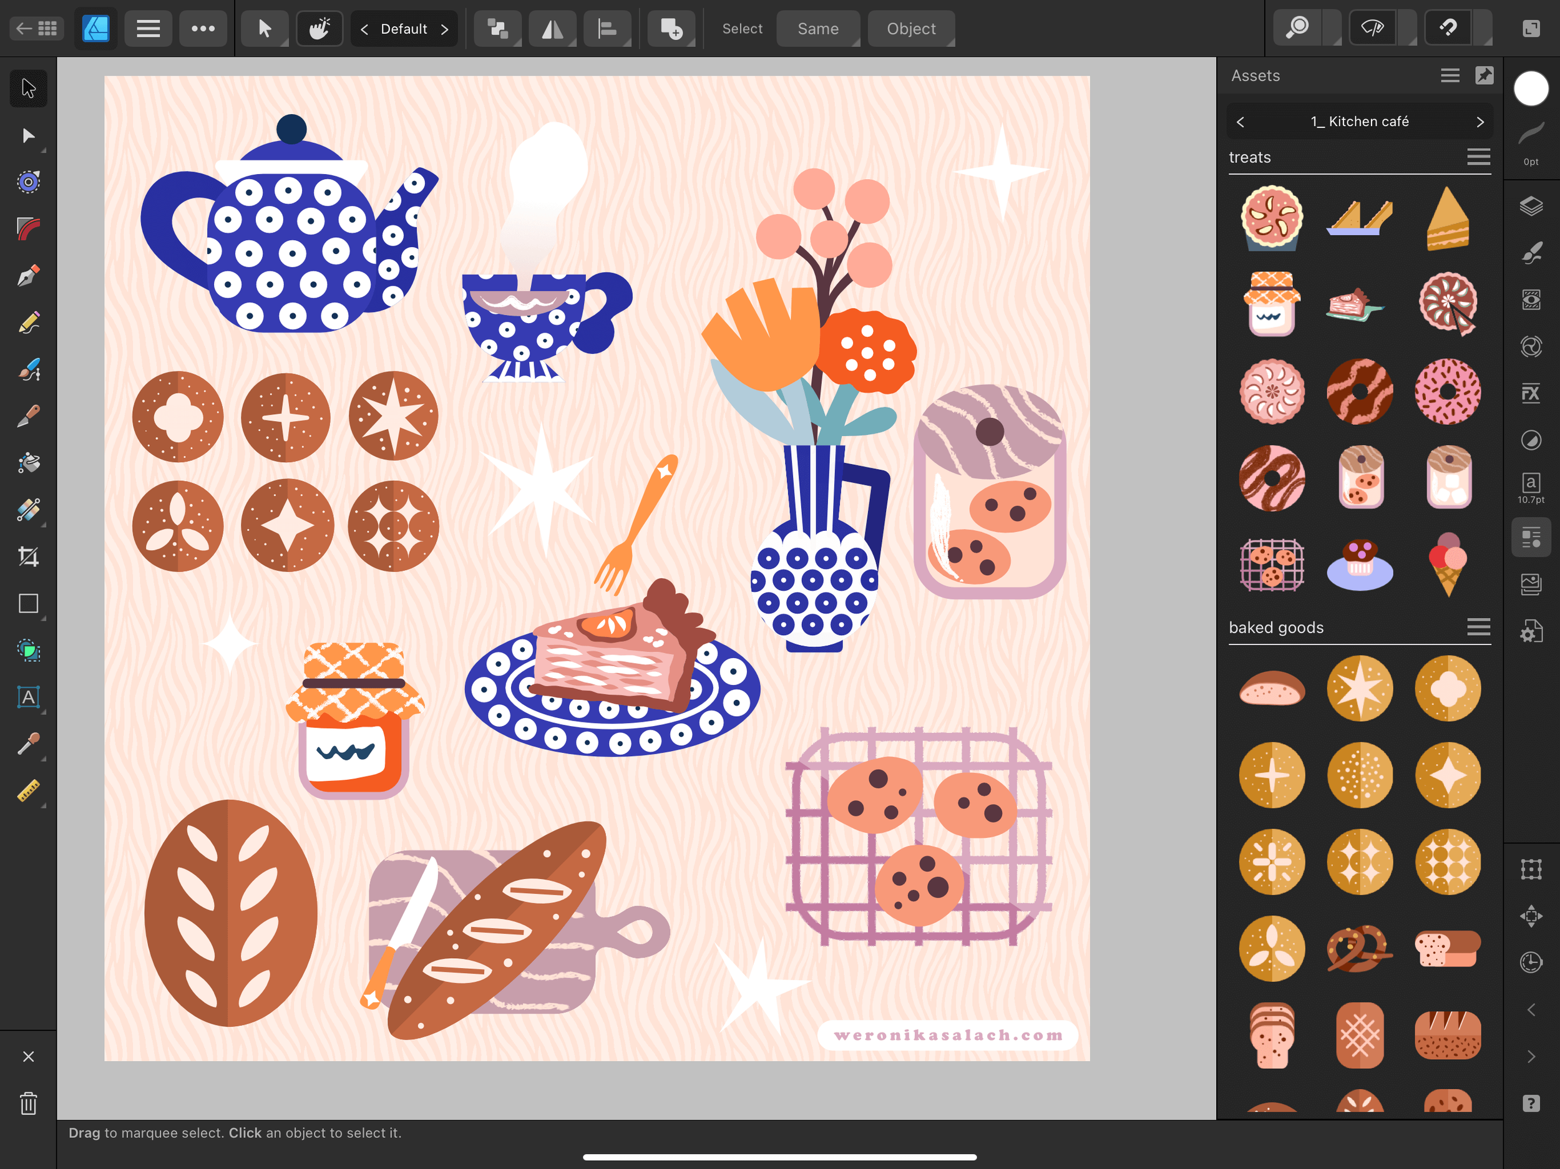
Task: Click the back arrow to exit the document
Action: pos(23,28)
